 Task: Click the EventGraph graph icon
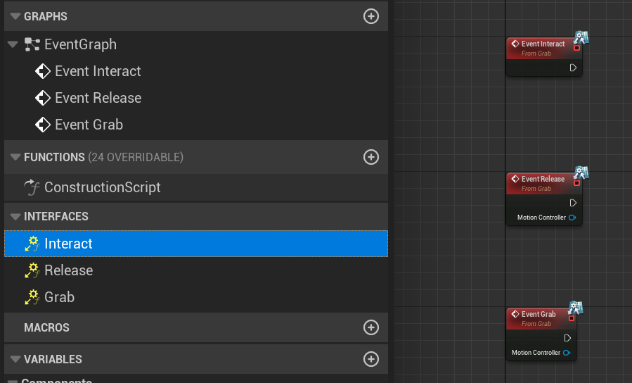point(32,44)
